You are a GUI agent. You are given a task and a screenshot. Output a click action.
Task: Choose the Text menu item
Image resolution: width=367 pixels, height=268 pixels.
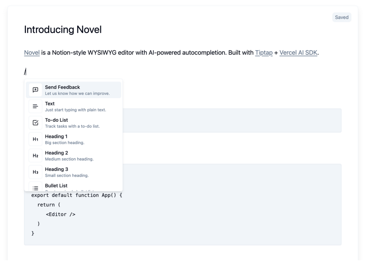click(x=73, y=106)
